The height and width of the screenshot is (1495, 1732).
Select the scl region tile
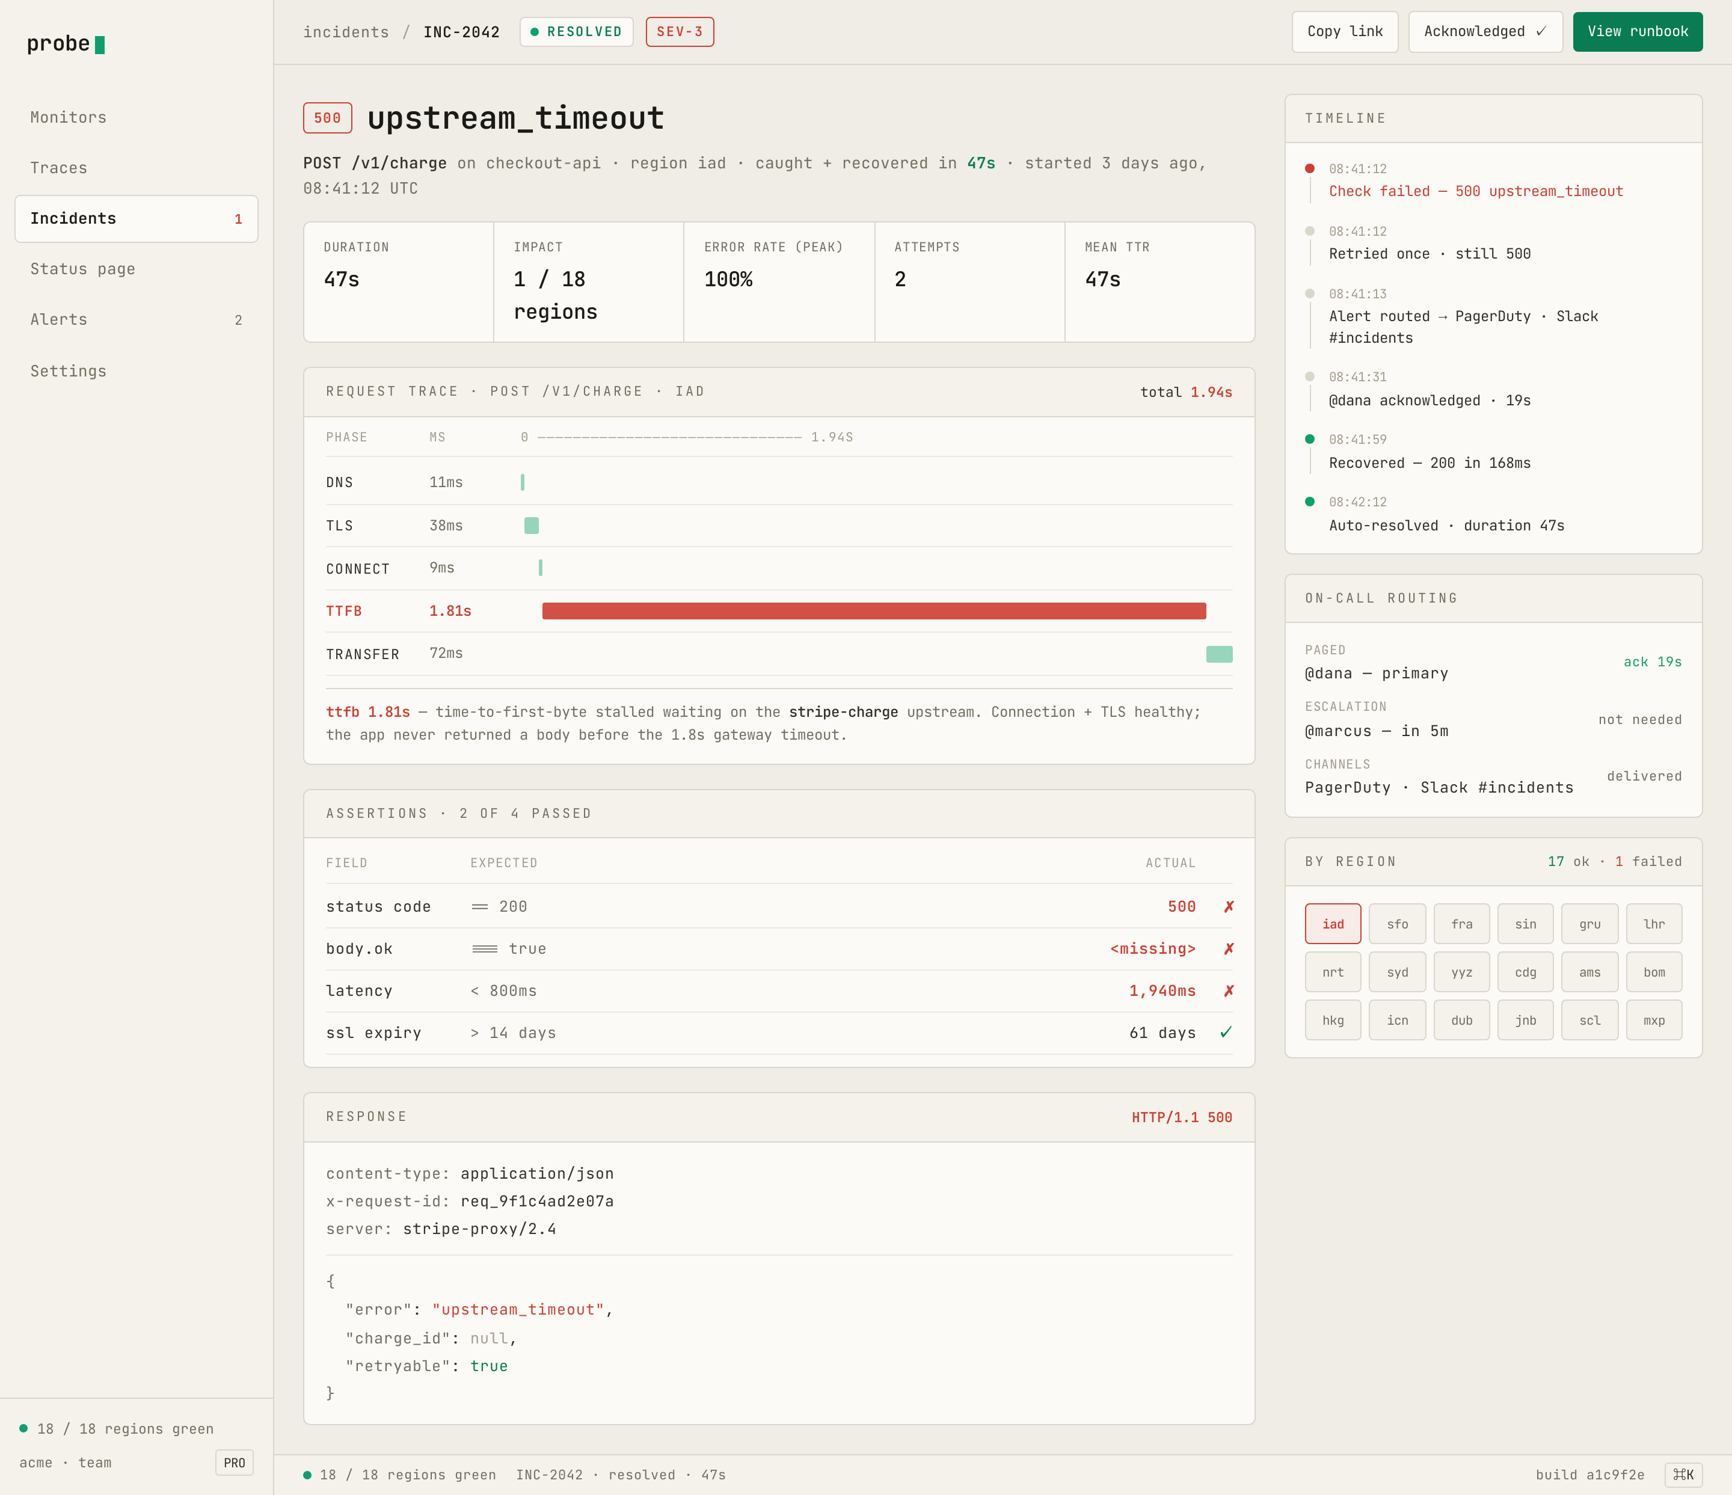1589,1019
